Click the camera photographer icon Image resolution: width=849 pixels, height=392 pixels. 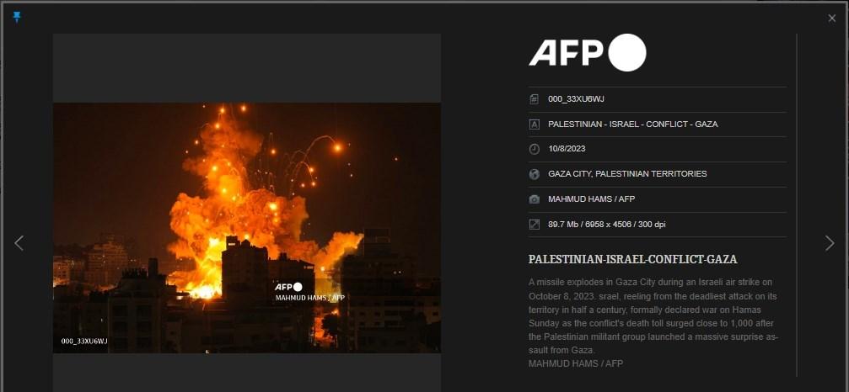coord(535,199)
